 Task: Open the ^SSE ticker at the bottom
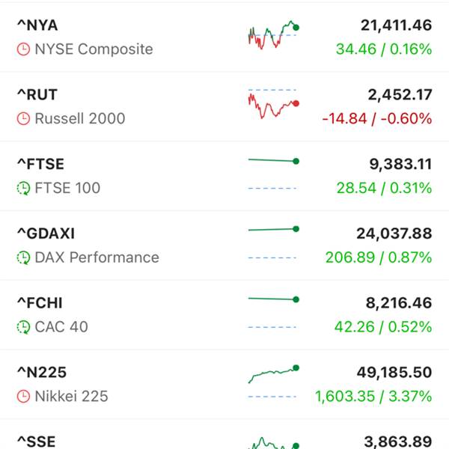36,442
